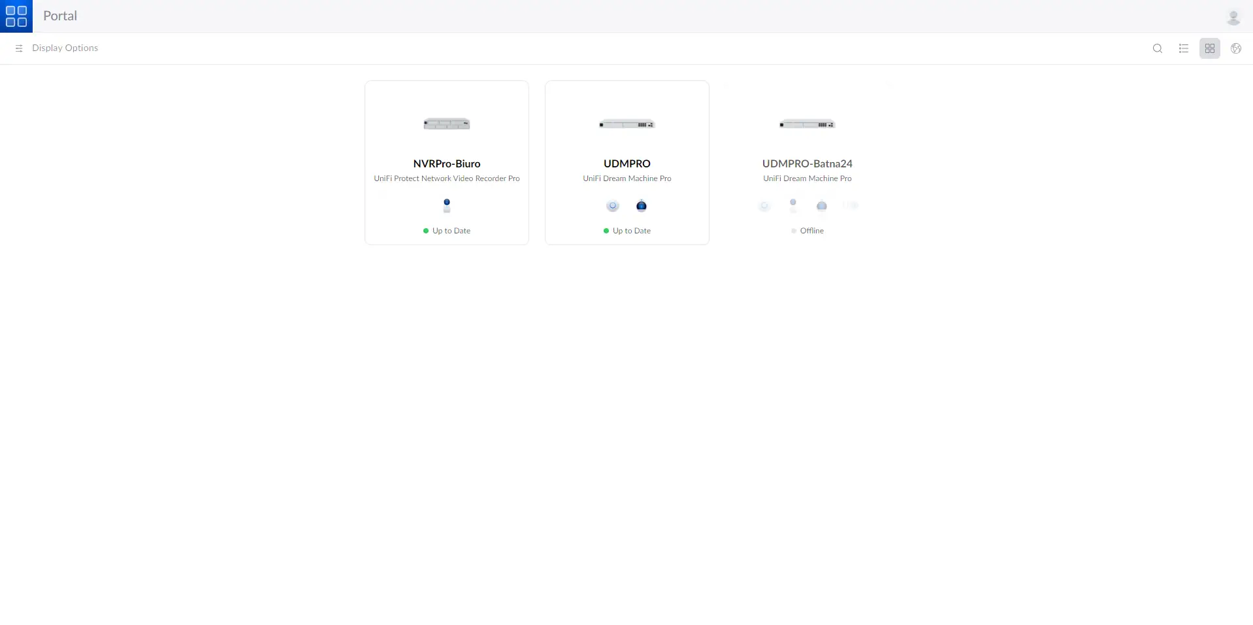Open the language selector via globe button
The height and width of the screenshot is (625, 1253).
pos(1235,48)
